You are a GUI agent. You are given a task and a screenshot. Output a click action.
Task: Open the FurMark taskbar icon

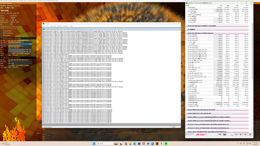(x=157, y=144)
